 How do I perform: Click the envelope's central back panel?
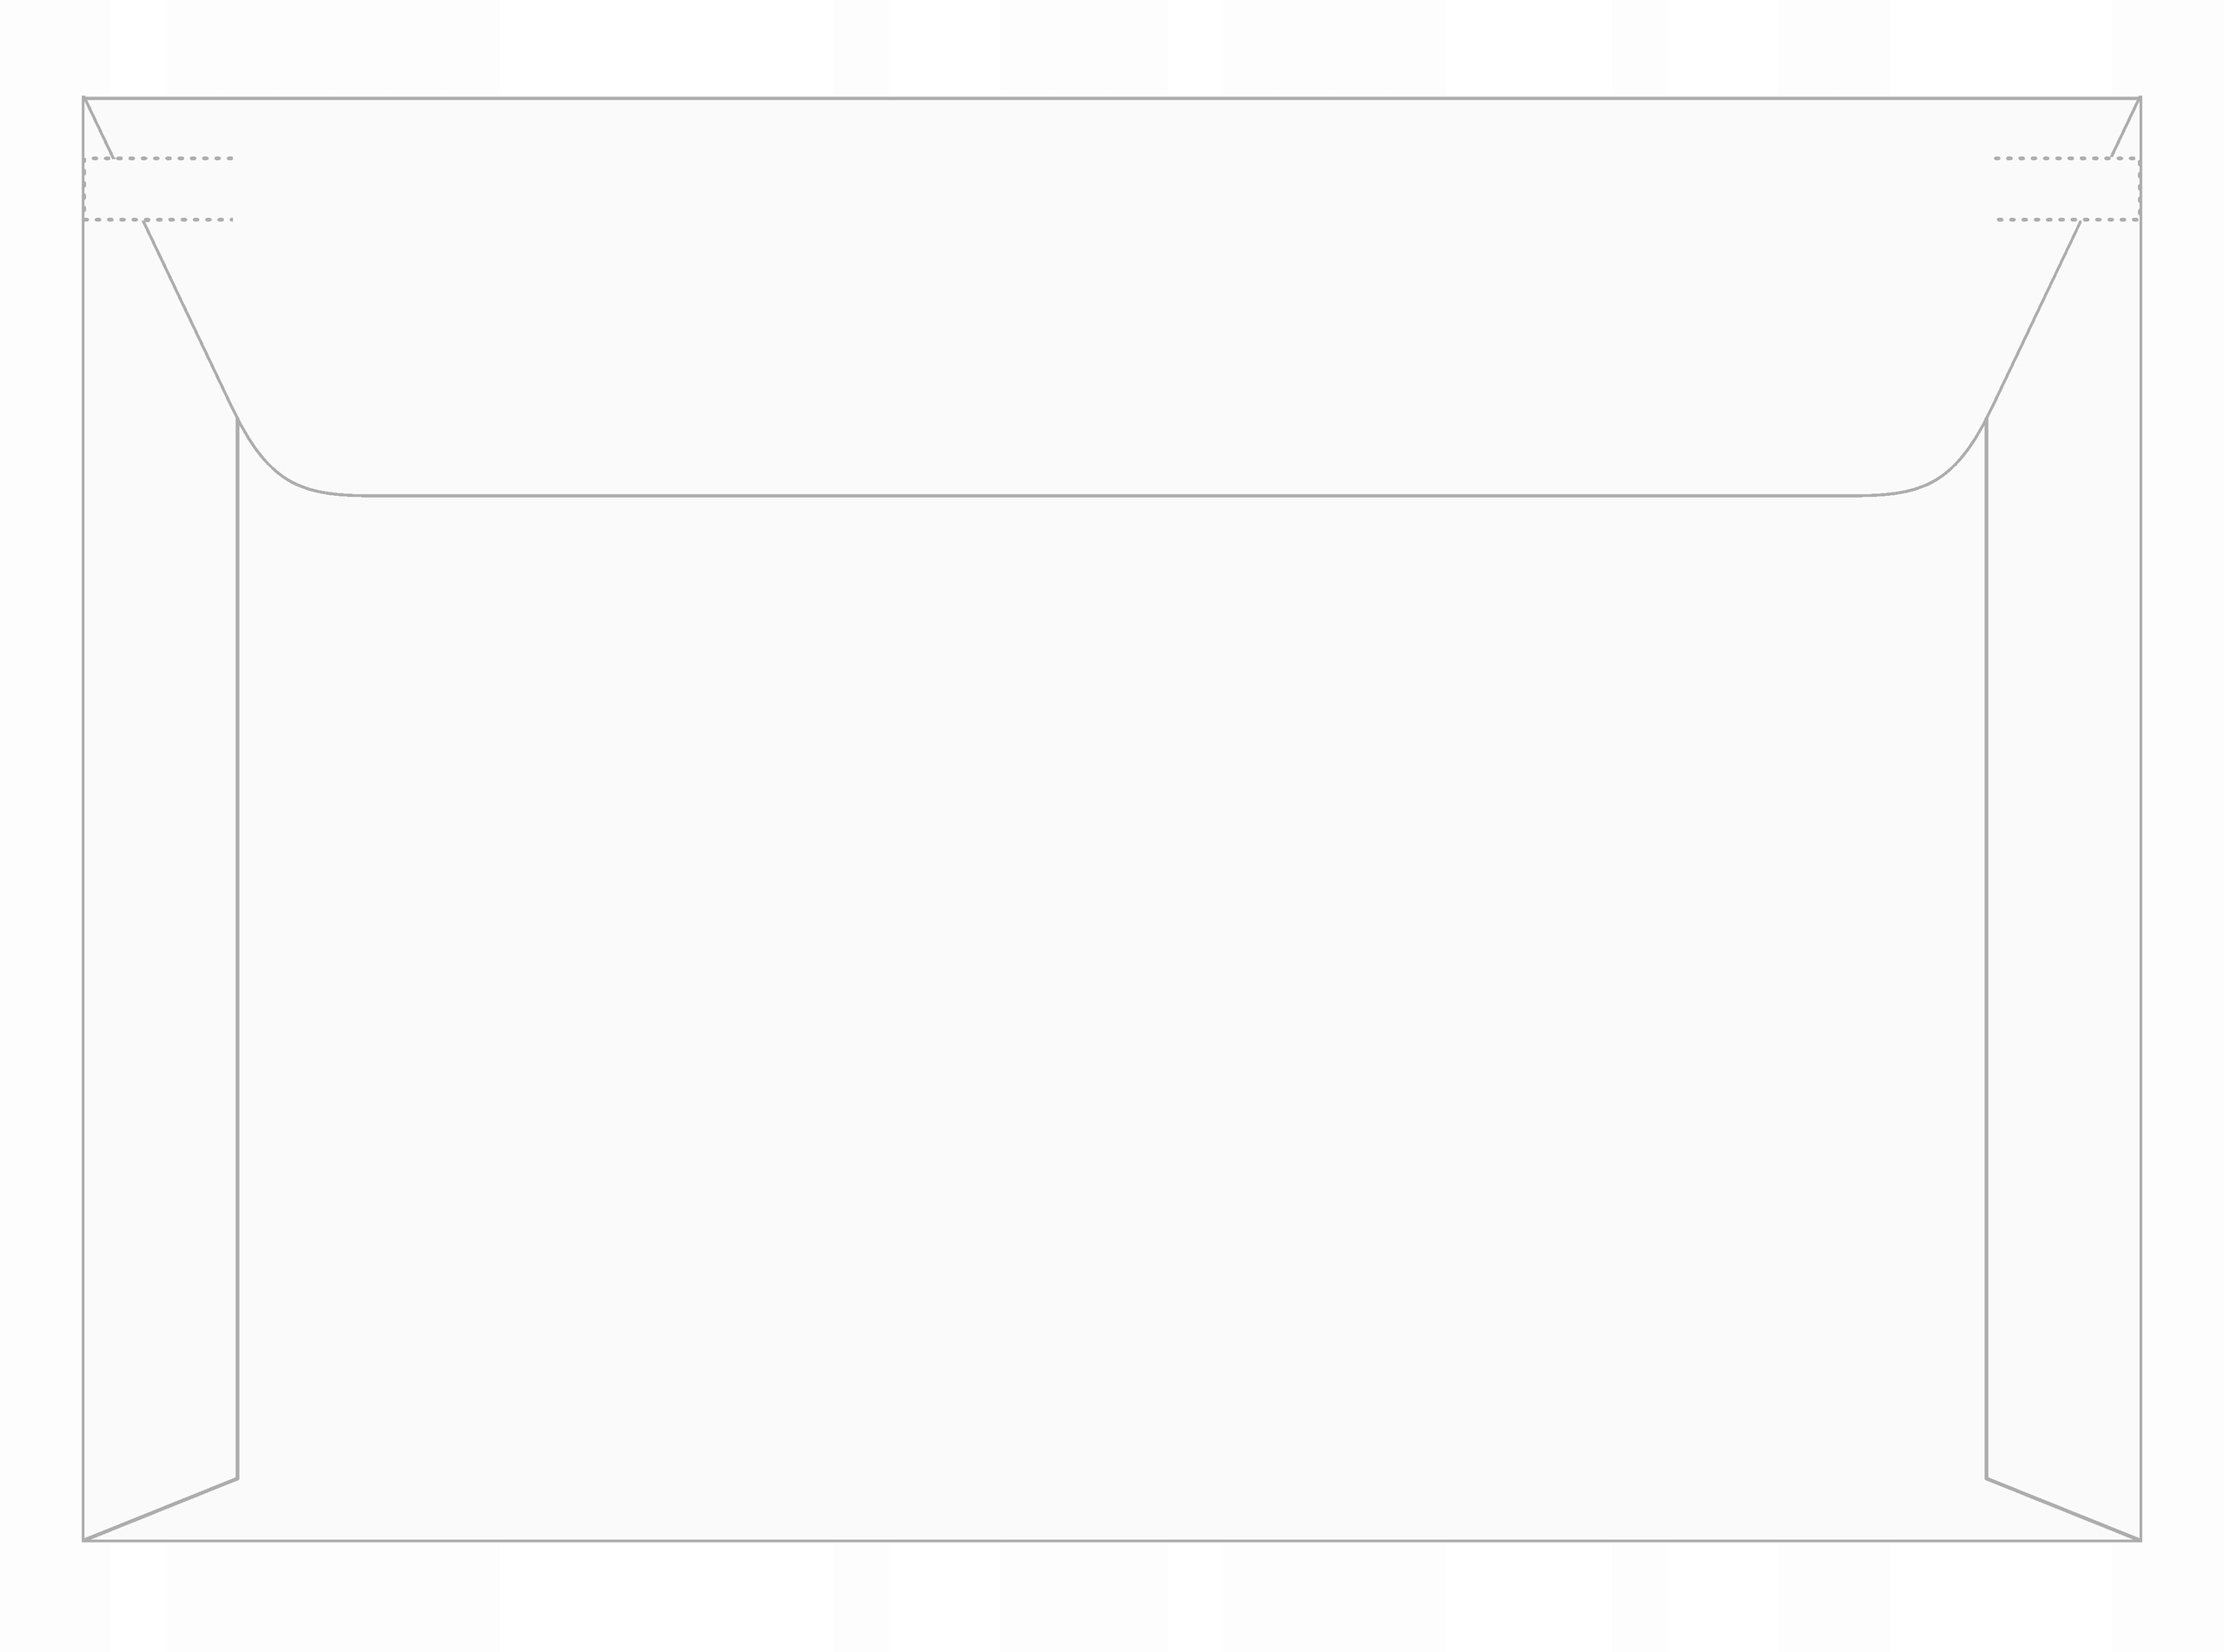coord(1112,1000)
